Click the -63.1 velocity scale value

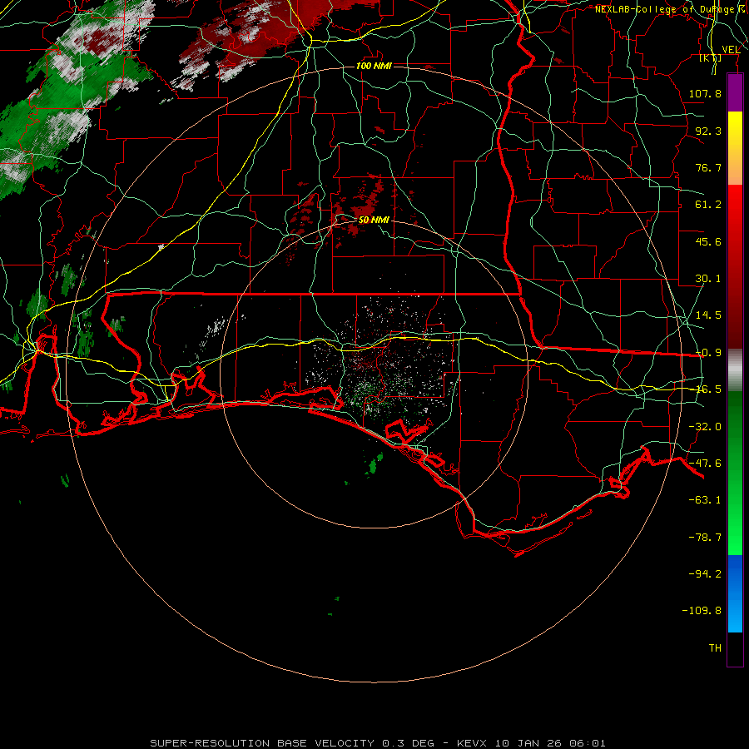705,500
